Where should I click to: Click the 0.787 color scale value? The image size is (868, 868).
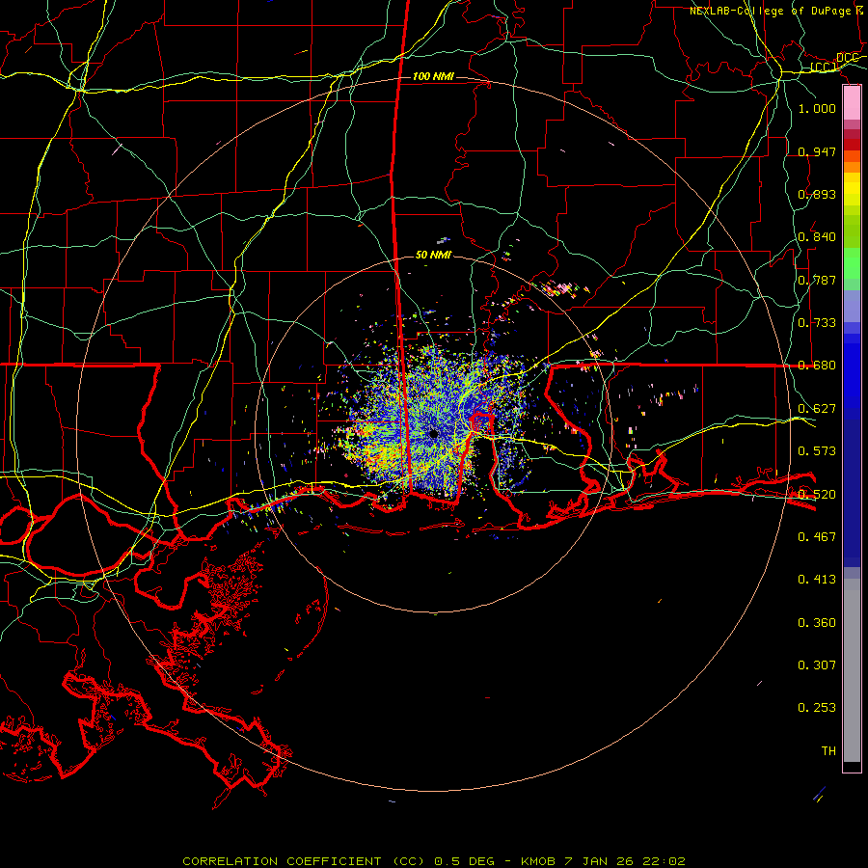pyautogui.click(x=817, y=280)
